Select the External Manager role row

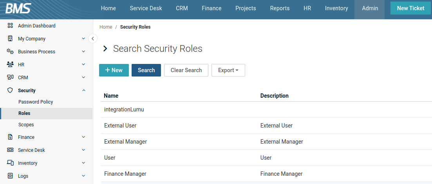(x=125, y=142)
